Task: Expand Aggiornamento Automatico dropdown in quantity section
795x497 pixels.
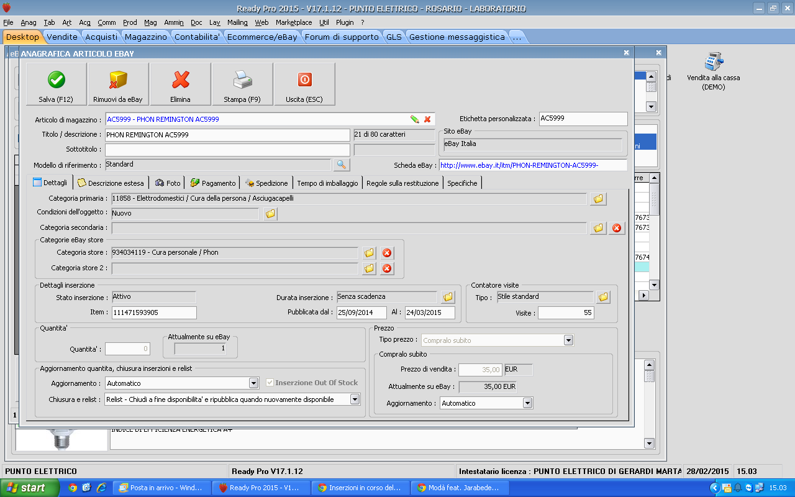Action: 253,383
